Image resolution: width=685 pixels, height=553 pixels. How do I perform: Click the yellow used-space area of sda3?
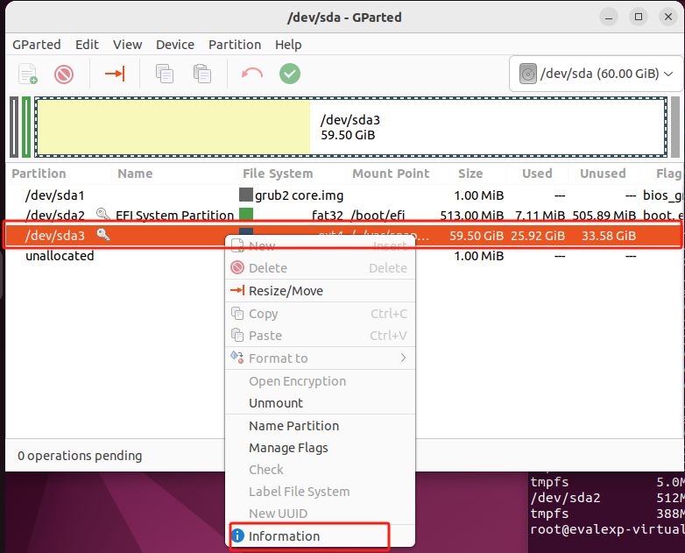tap(172, 127)
